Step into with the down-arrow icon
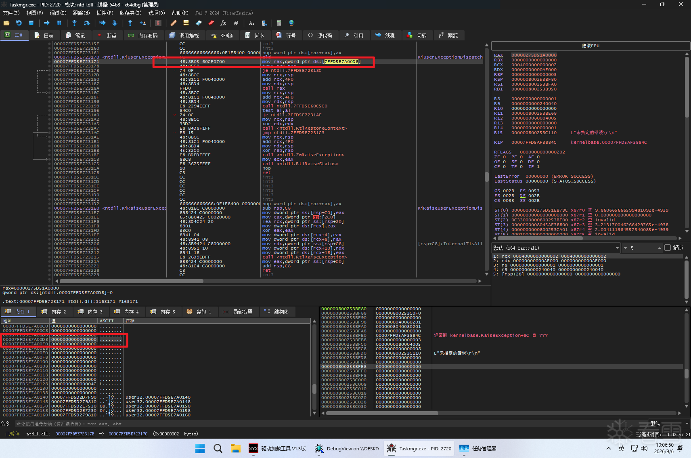691x458 pixels. [74, 23]
